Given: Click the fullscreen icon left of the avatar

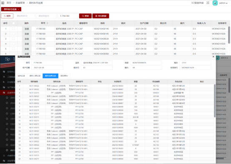Looking at the screenshot, I should 208,3.
